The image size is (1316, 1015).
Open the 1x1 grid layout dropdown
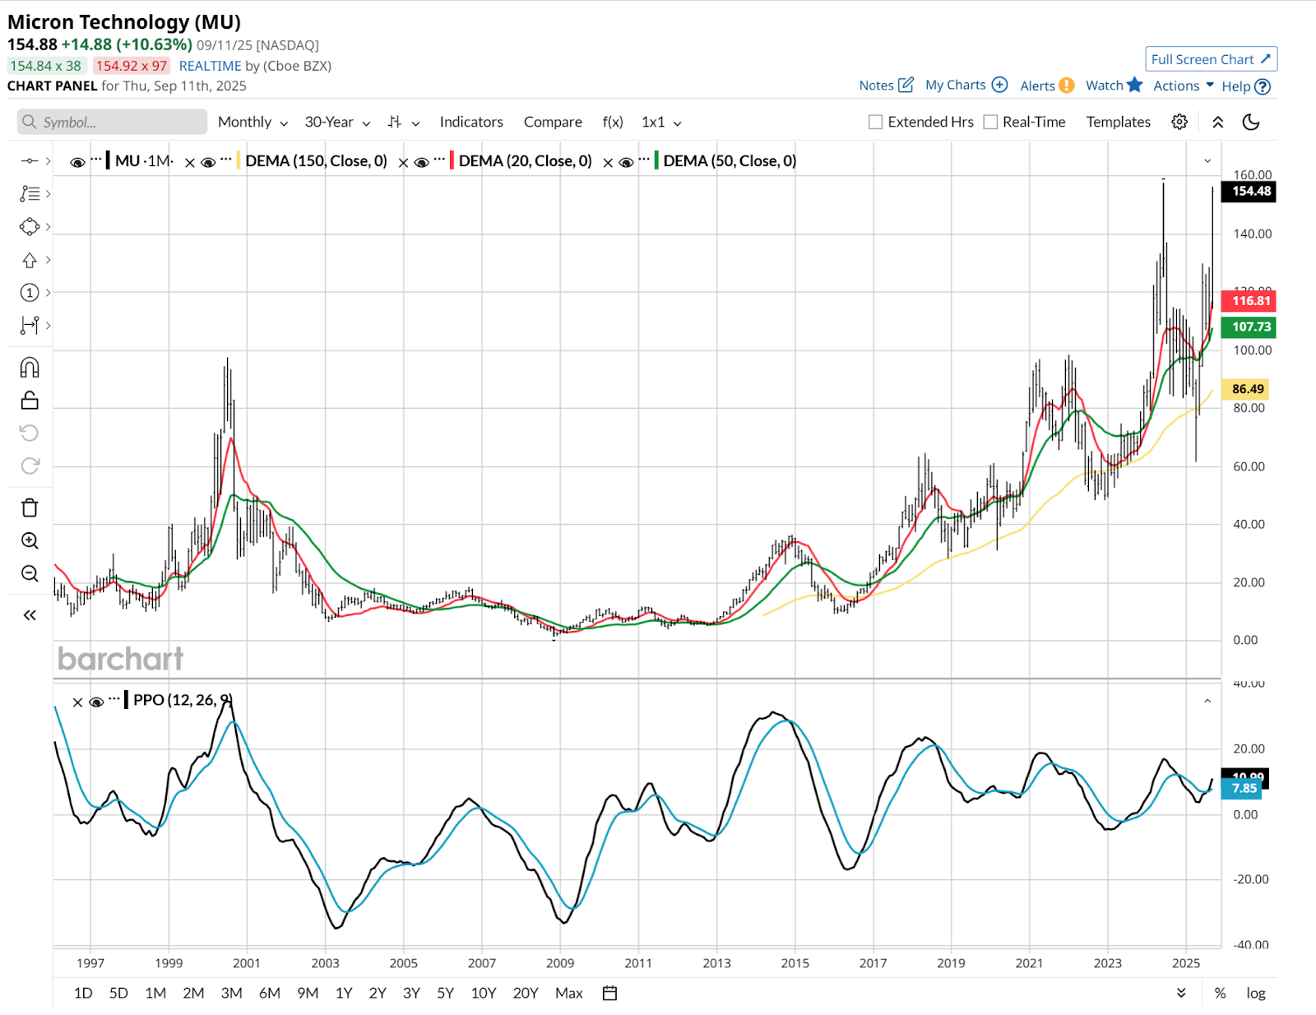[x=661, y=122]
